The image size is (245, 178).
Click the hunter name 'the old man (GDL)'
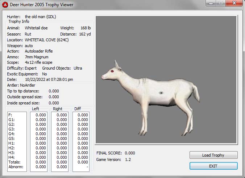[x=40, y=17]
